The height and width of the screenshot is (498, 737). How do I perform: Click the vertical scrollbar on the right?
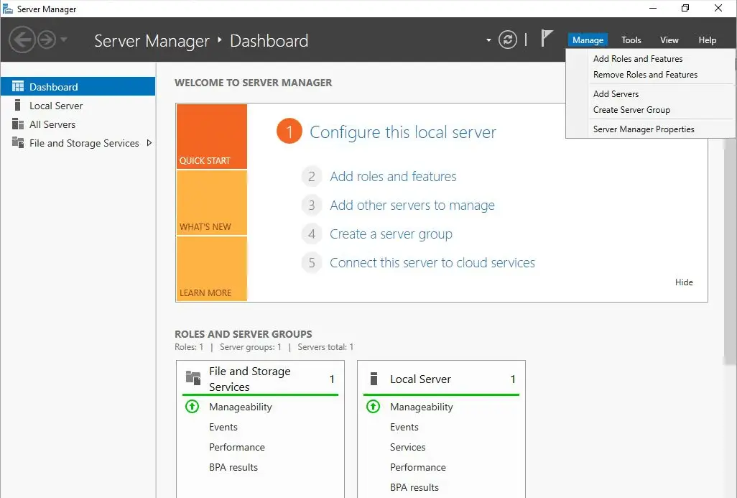(x=730, y=252)
